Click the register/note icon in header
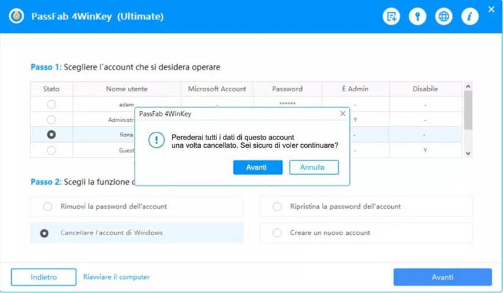The image size is (503, 293). coord(391,16)
